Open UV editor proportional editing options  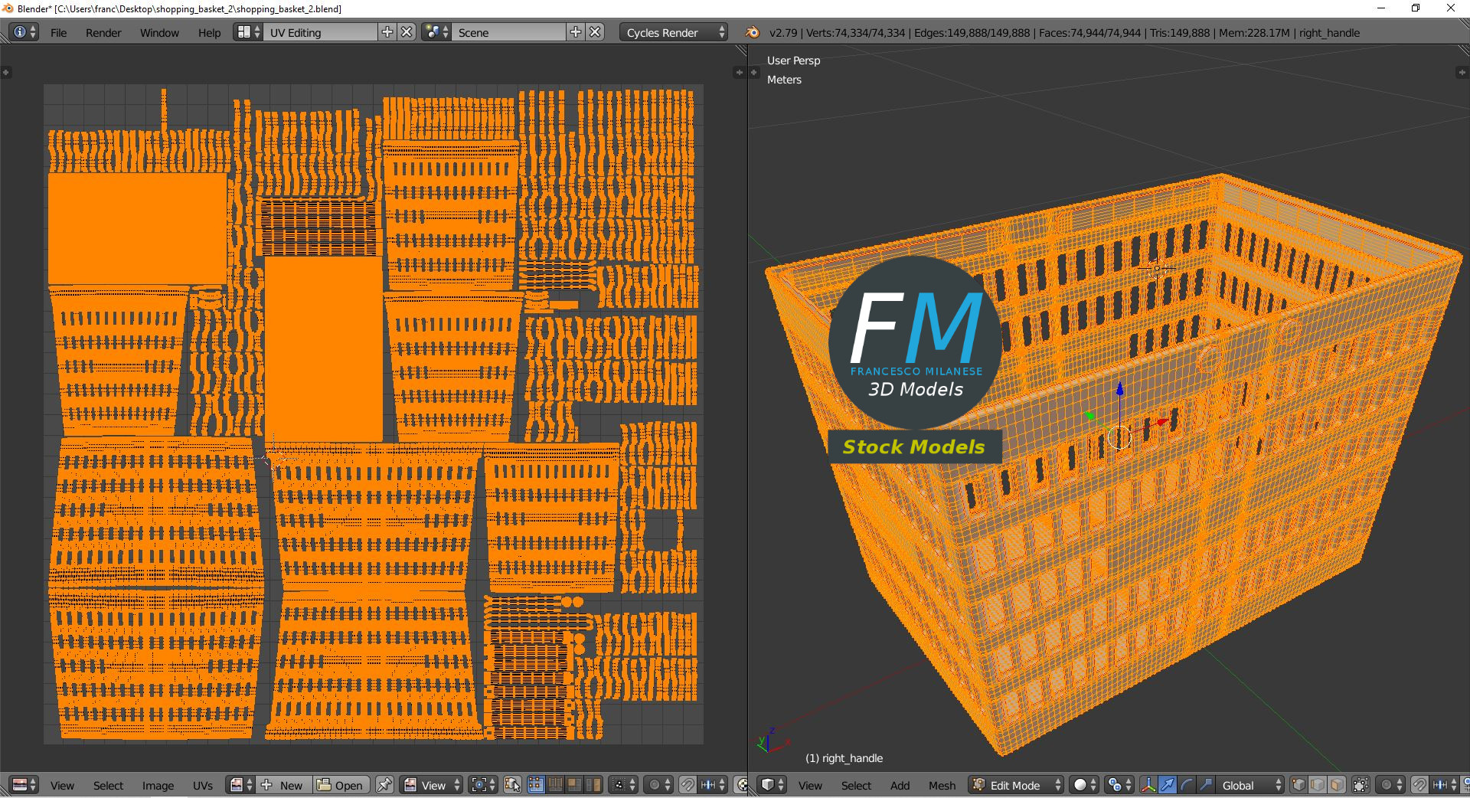pyautogui.click(x=658, y=785)
